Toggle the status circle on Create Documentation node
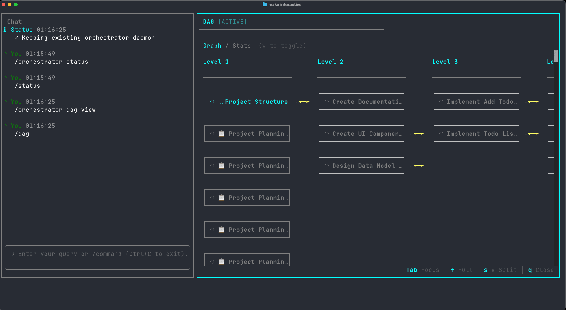Image resolution: width=566 pixels, height=310 pixels. pos(326,101)
